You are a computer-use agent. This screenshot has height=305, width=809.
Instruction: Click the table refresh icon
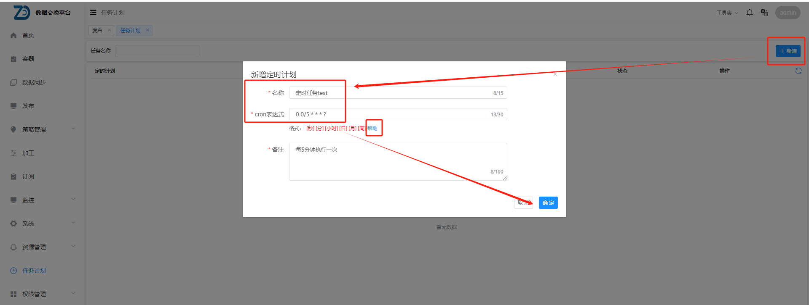798,71
